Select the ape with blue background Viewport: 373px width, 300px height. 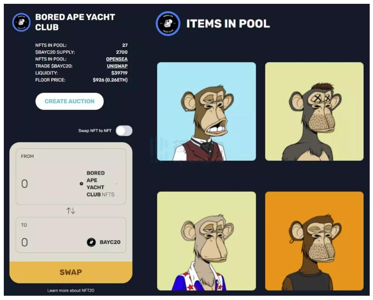[x=207, y=111]
